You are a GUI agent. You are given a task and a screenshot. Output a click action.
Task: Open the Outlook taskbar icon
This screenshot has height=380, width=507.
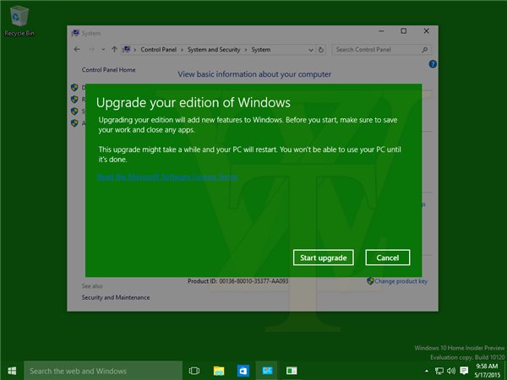[x=243, y=371]
